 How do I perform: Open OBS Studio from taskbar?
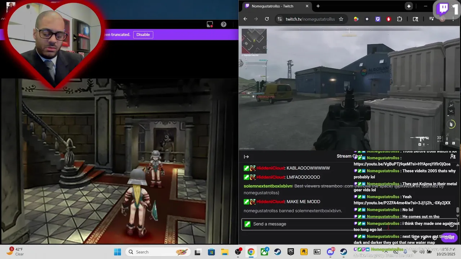(238, 252)
